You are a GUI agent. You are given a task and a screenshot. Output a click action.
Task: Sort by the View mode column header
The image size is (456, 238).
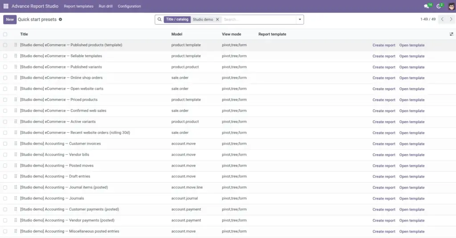[232, 34]
